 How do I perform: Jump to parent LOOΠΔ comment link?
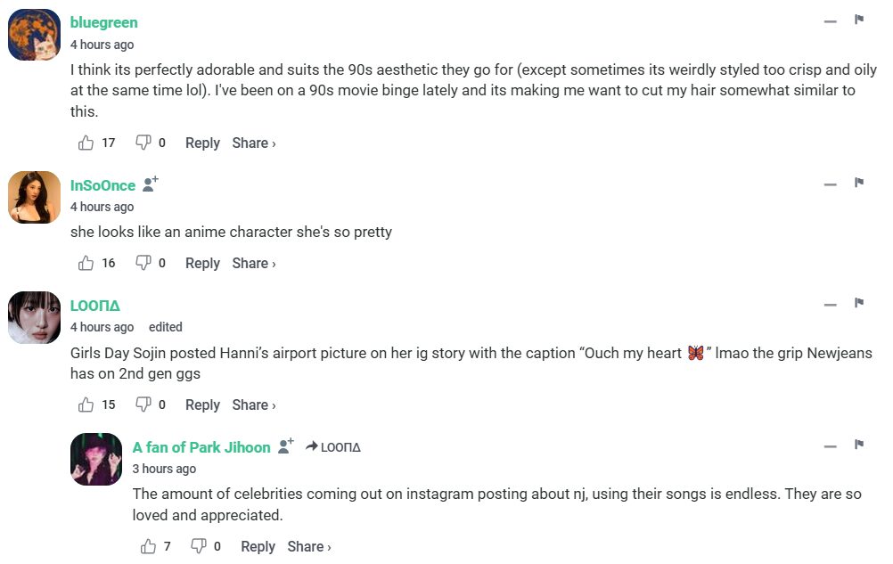(333, 447)
